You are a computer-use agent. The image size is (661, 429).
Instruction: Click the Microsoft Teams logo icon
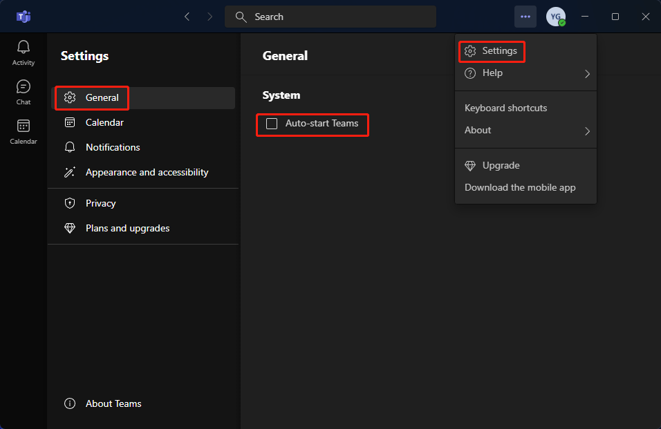click(x=24, y=17)
